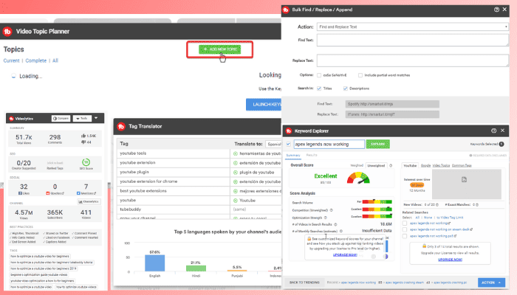Click the add icon beside herramientas de youtube
This screenshot has width=517, height=295.
[x=236, y=153]
